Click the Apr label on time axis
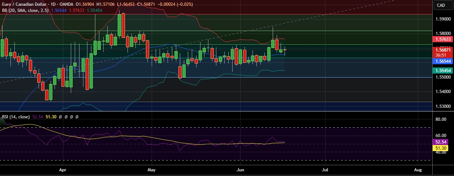454x176 pixels. (63, 170)
